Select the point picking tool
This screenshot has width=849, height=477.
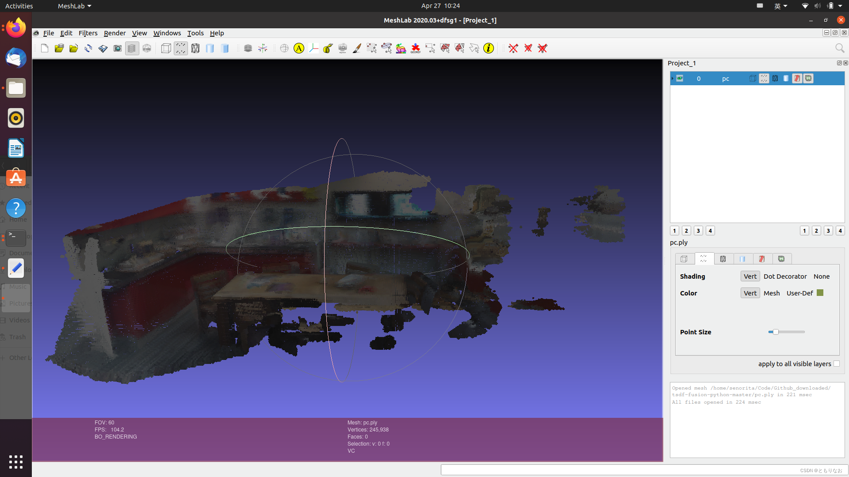(372, 48)
